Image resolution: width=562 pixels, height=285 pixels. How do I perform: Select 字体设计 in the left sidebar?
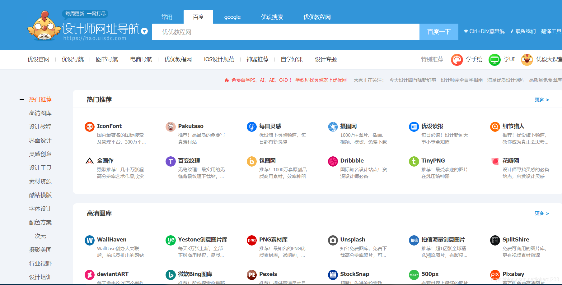point(40,209)
